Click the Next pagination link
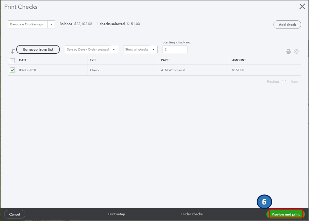309x221 pixels. pyautogui.click(x=294, y=81)
